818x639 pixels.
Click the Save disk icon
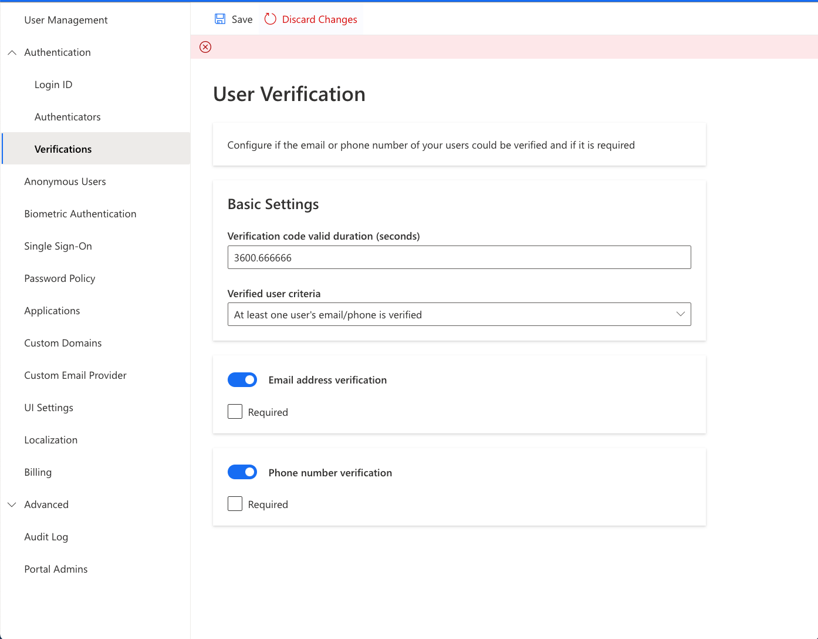[x=219, y=19]
